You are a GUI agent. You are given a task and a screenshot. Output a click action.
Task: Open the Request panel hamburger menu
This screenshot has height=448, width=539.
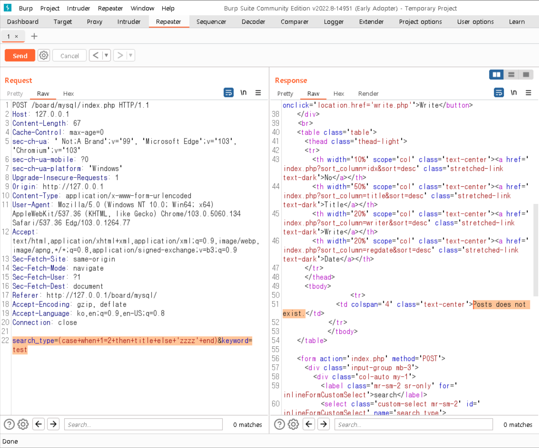(258, 93)
